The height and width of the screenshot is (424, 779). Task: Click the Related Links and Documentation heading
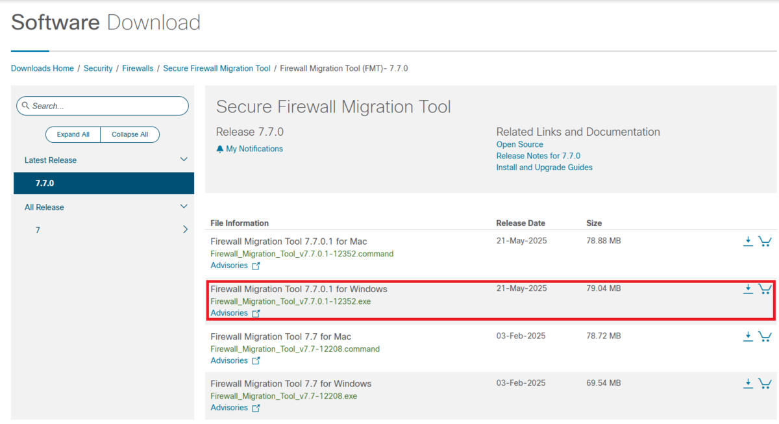point(578,132)
